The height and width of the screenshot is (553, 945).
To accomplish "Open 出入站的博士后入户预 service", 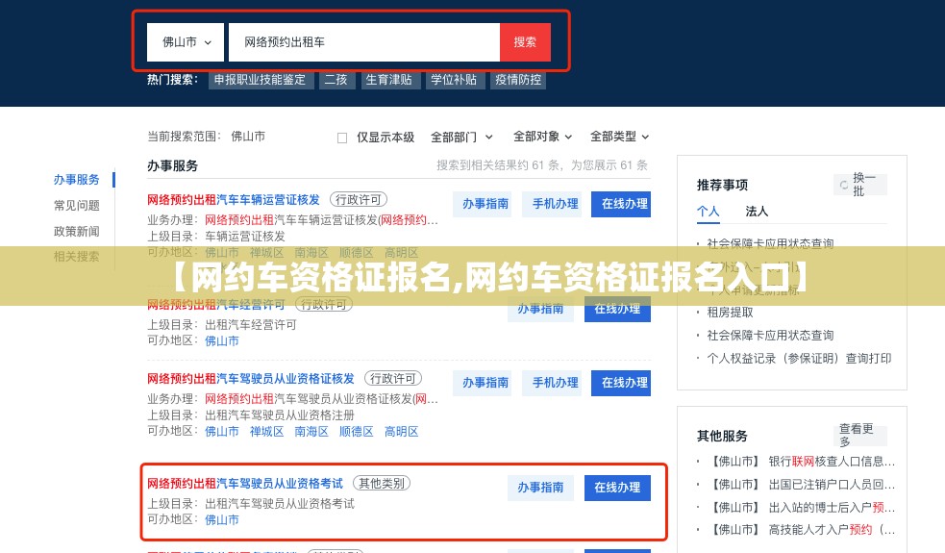I will tap(802, 507).
